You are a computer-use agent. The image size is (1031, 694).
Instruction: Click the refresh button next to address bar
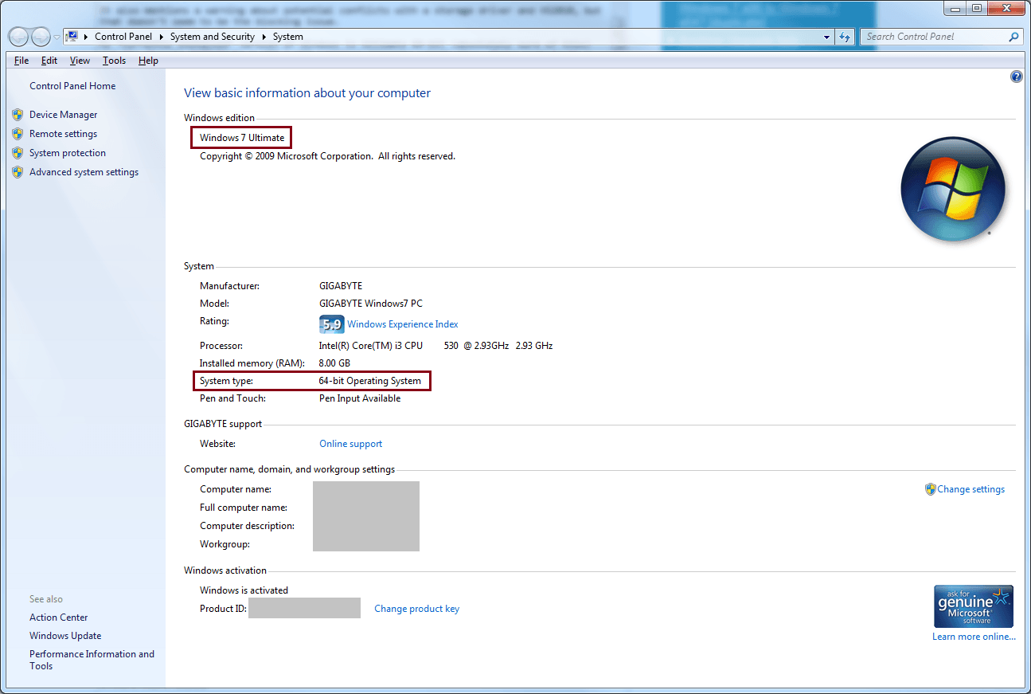click(845, 37)
